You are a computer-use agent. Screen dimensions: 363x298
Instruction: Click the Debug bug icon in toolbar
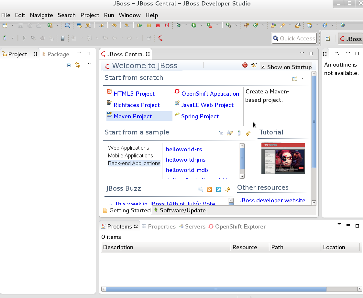pos(178,25)
